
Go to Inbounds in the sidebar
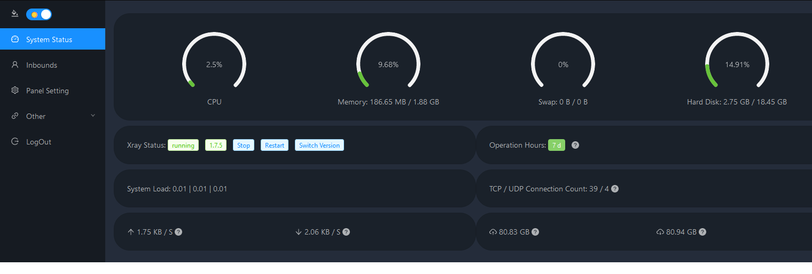pos(42,65)
